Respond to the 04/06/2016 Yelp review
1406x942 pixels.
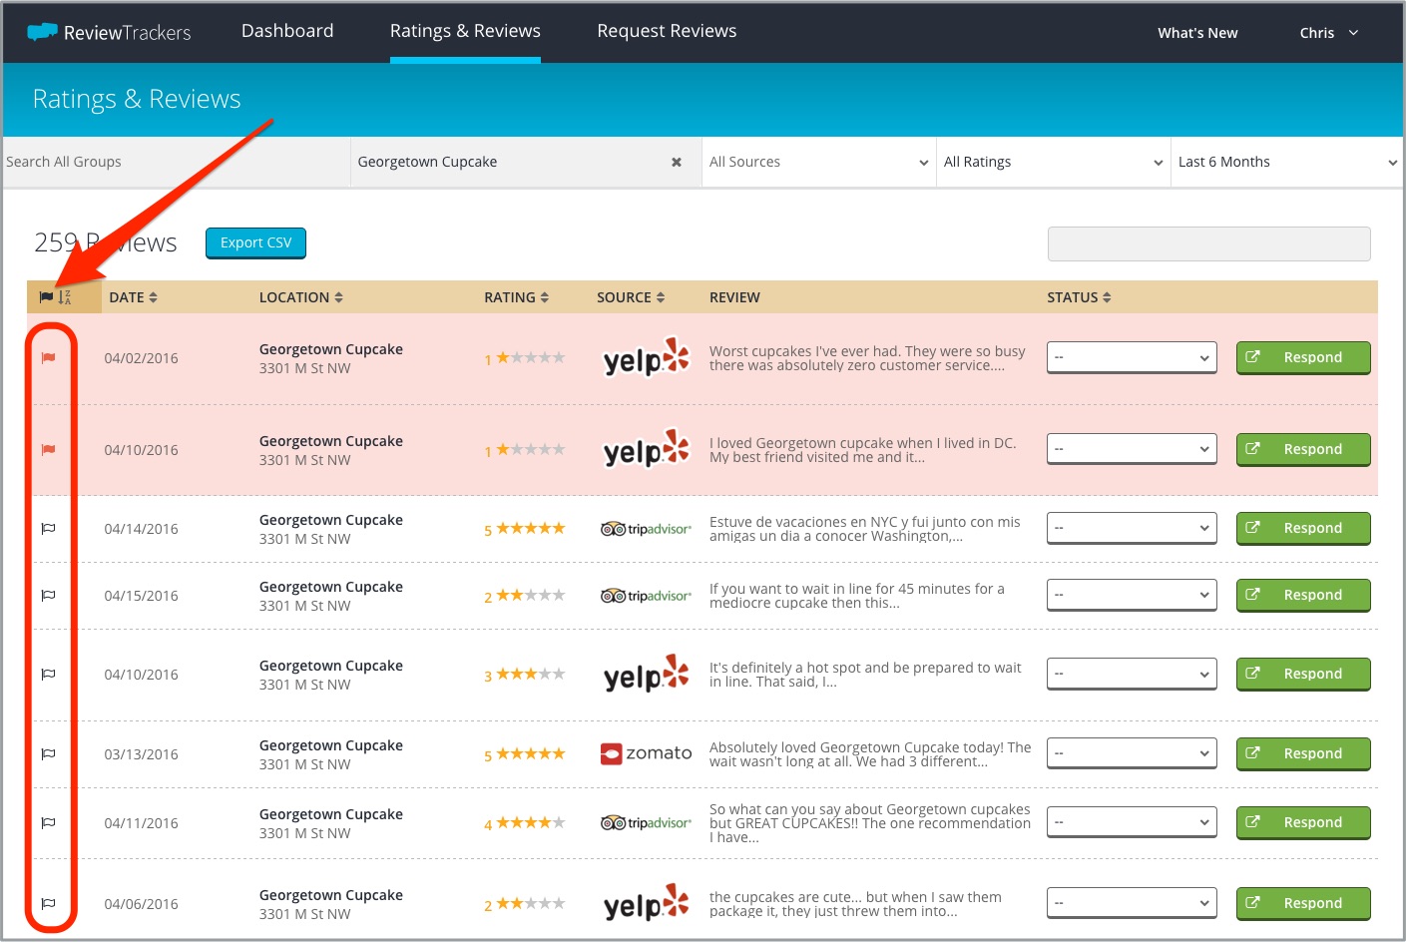1303,903
